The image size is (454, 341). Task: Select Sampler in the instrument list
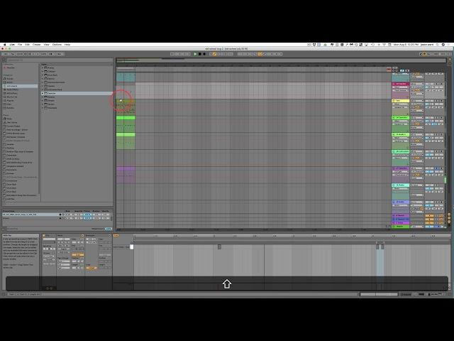coord(51,97)
